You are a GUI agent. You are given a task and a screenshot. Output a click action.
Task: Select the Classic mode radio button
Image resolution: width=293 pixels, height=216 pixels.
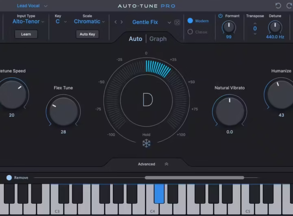click(190, 32)
